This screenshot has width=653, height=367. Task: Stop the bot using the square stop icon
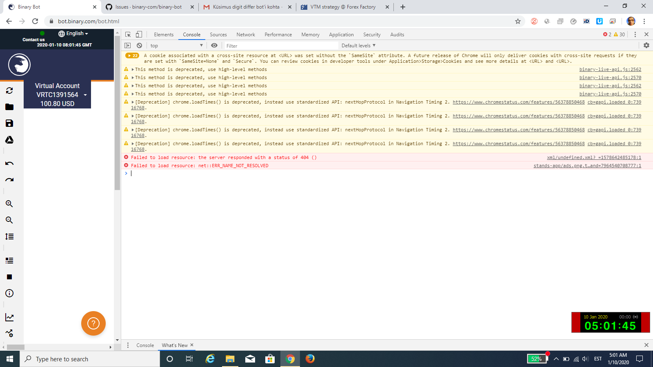click(9, 277)
